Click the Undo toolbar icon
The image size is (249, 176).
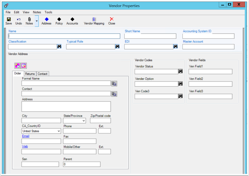[19, 19]
